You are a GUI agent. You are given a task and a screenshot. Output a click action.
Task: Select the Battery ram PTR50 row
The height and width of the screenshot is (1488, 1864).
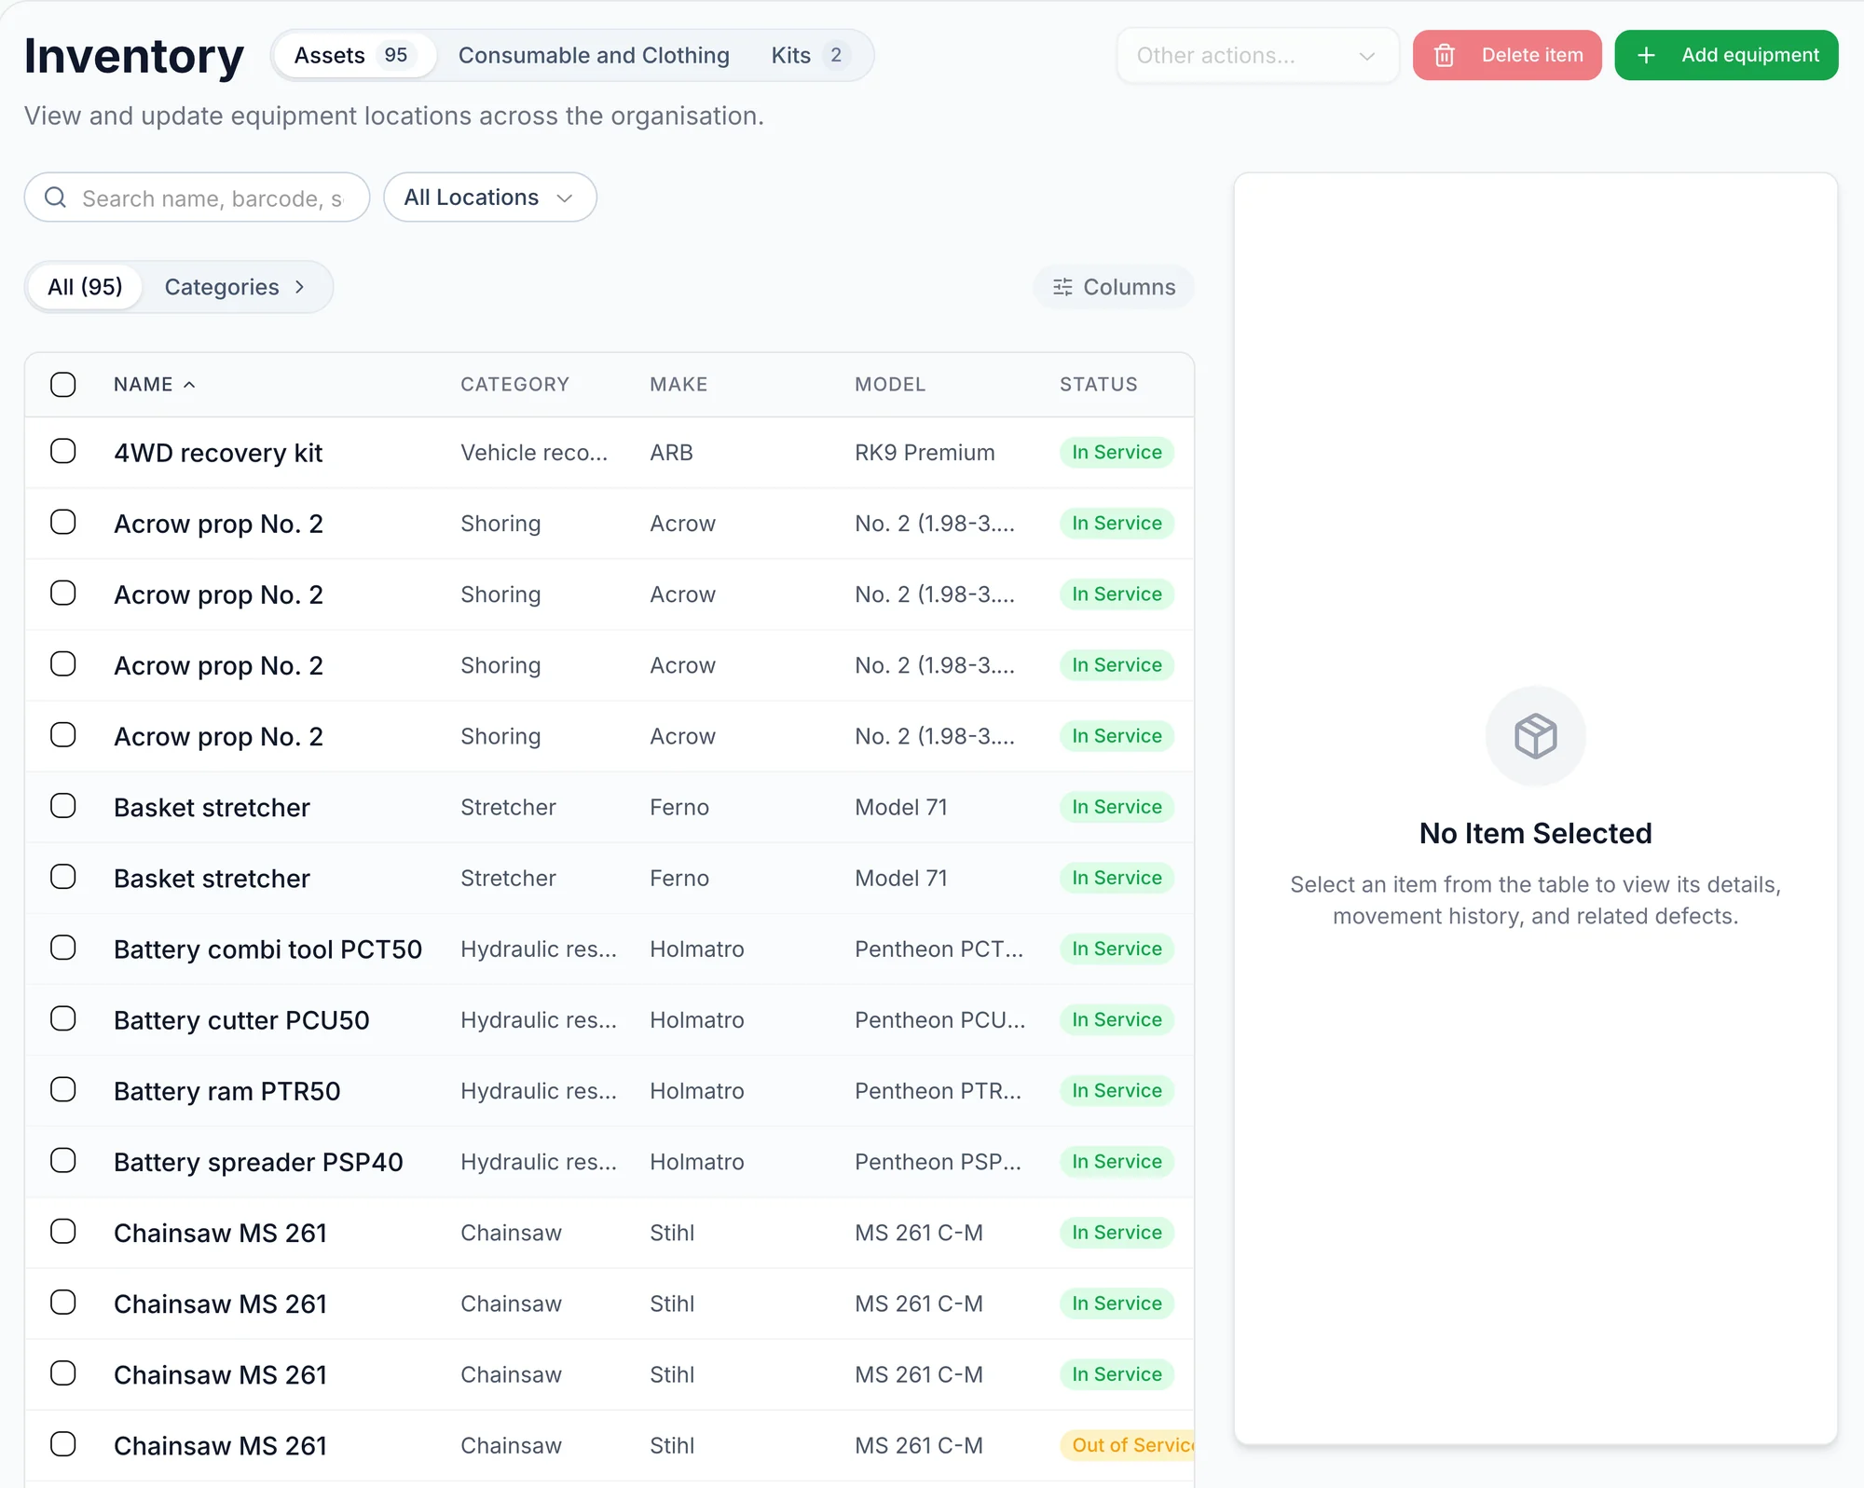click(x=610, y=1090)
